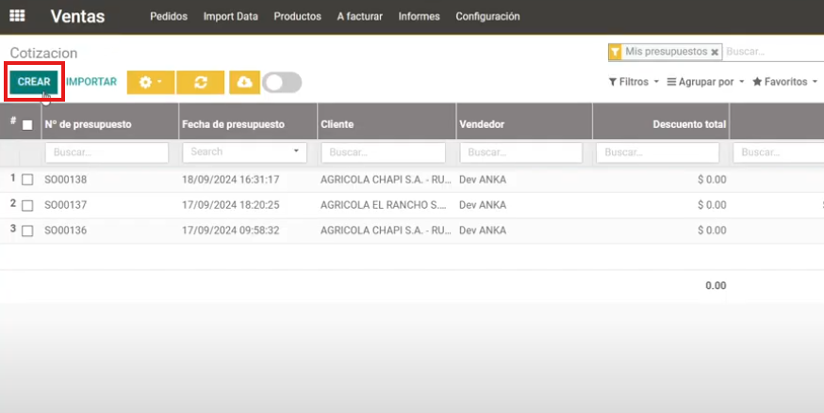Open quotation SO00137

[x=66, y=205]
